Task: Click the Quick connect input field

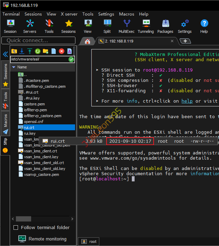Action: 38,40
